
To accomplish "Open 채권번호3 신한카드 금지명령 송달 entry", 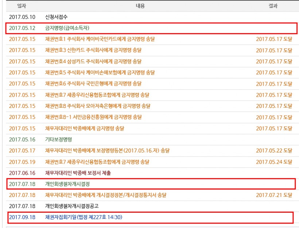I will click(93, 50).
